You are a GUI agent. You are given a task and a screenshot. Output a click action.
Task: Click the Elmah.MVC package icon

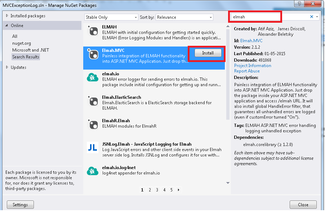click(x=93, y=54)
